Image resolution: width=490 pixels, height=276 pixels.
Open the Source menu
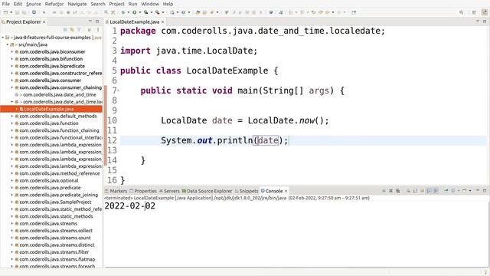[34, 4]
